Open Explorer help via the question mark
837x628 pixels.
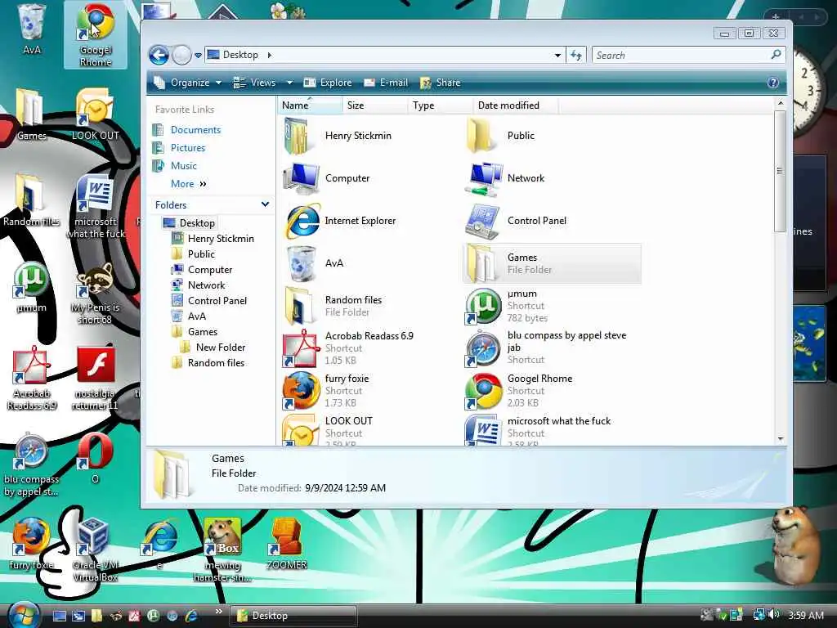click(772, 83)
